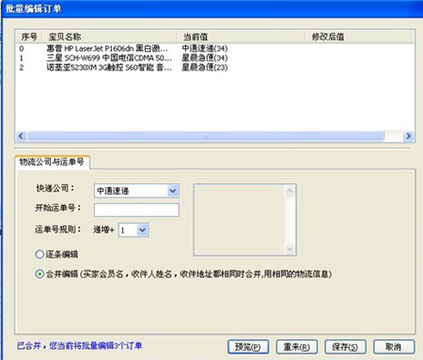Click the 取消 button

point(394,347)
